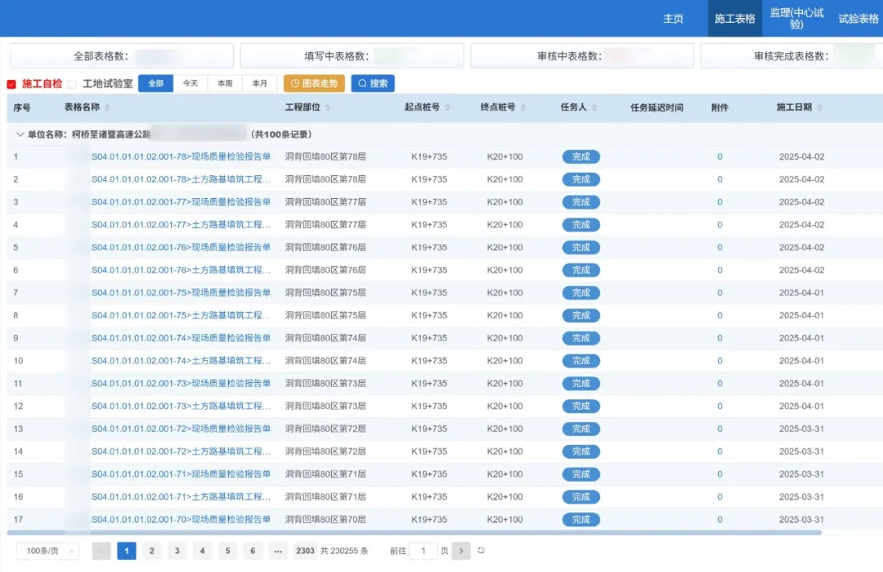Screen dimensions: 883x572
Task: Filter records by 本周
Action: (225, 83)
